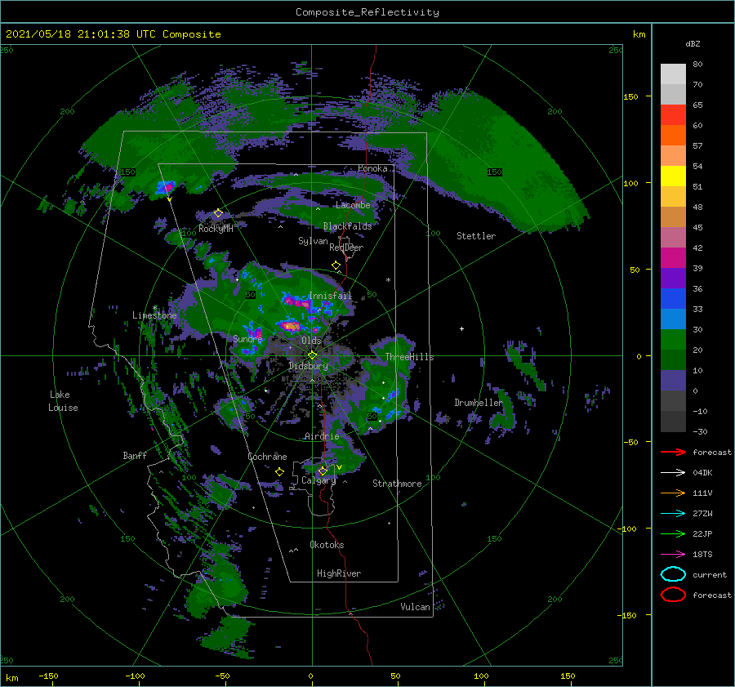The height and width of the screenshot is (687, 735).
Task: Click the yellow diamond marker near RockyMH
Action: pos(218,213)
